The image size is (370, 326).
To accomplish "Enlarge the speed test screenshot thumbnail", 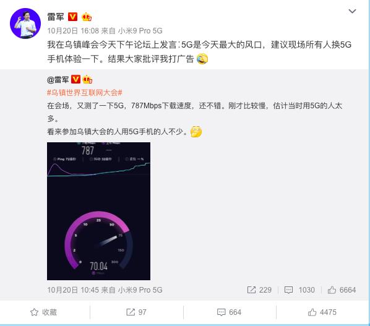I will pyautogui.click(x=98, y=211).
